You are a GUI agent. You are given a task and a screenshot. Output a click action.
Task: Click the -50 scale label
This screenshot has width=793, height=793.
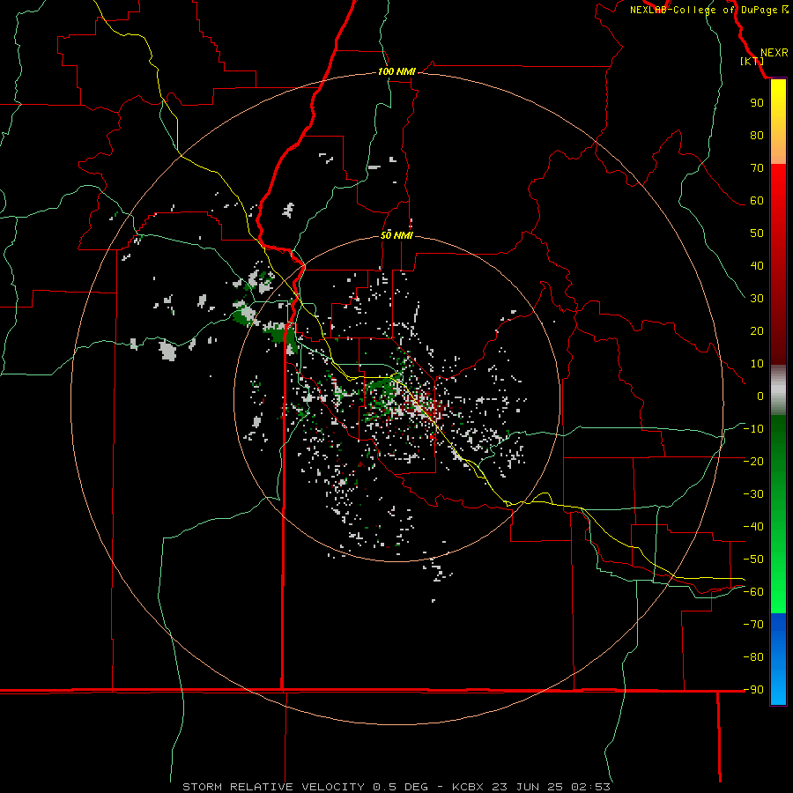pyautogui.click(x=753, y=560)
